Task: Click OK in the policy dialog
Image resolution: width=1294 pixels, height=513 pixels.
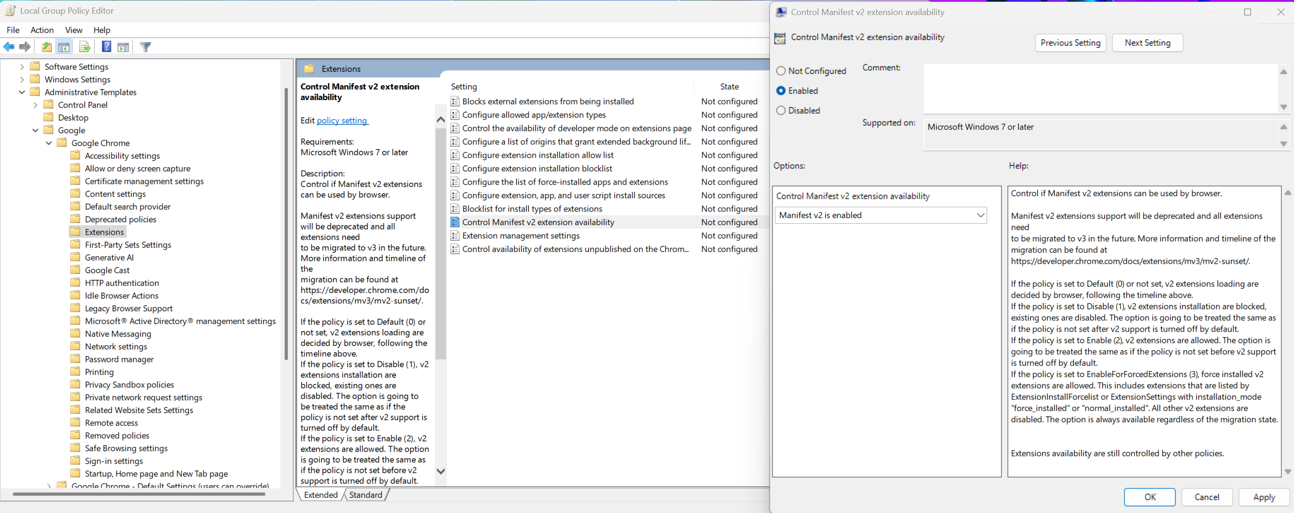Action: [1149, 497]
